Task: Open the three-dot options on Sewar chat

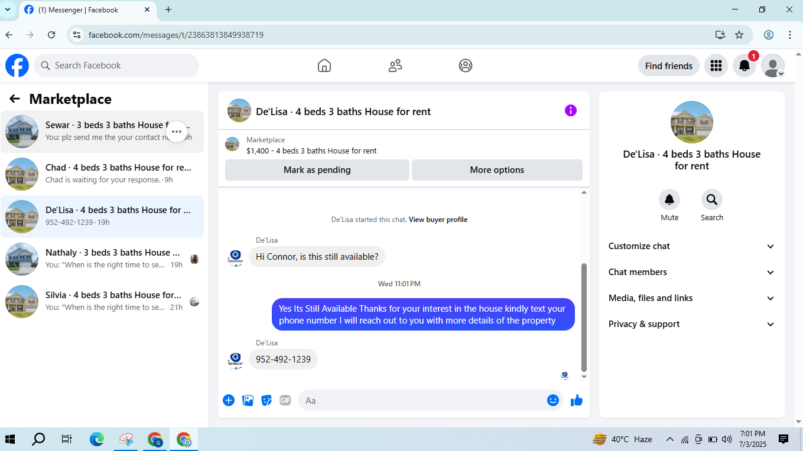Action: pyautogui.click(x=177, y=132)
